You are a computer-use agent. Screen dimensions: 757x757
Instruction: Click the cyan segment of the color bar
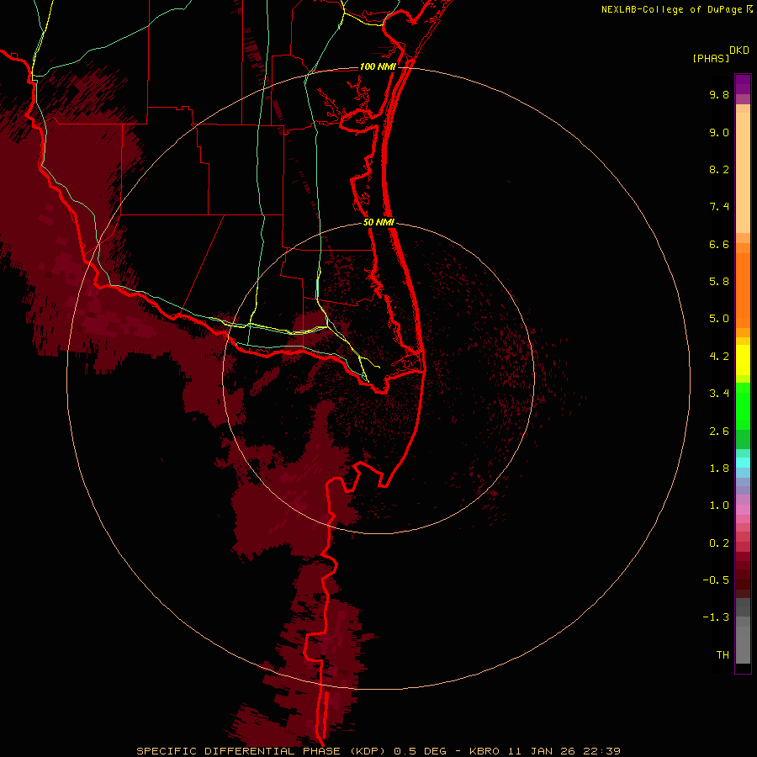tap(743, 463)
